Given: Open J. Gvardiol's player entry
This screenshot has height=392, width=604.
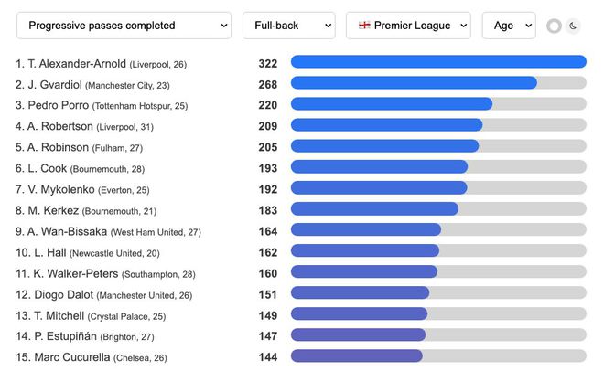Looking at the screenshot, I should 57,84.
